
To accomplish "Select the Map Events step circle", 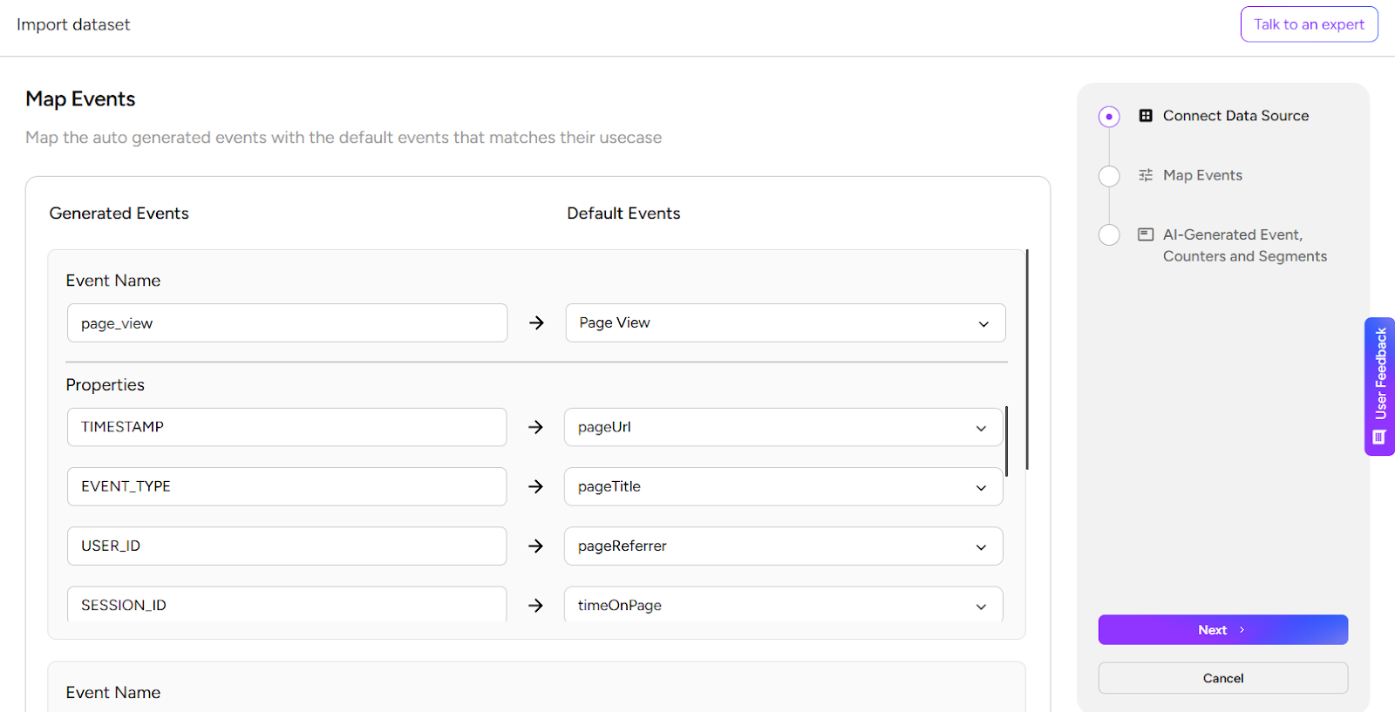I will tap(1109, 176).
